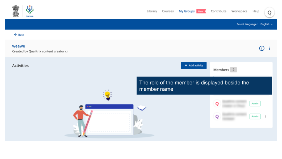The image size is (282, 159).
Task: Open the Courses menu item
Action: tap(168, 11)
